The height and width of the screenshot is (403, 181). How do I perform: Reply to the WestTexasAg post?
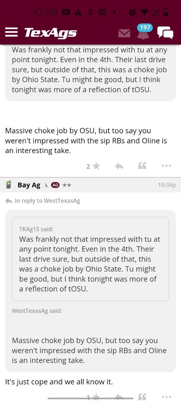click(119, 166)
